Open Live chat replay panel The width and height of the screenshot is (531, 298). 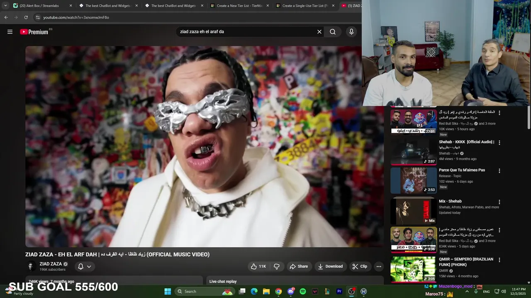(x=295, y=281)
